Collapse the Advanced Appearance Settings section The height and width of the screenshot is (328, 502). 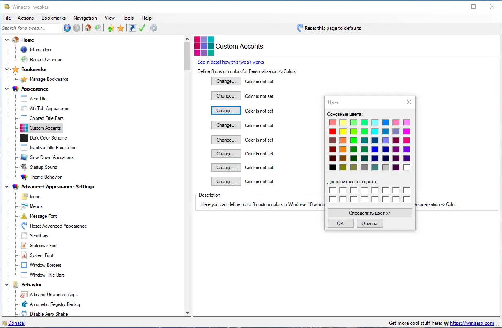(7, 187)
